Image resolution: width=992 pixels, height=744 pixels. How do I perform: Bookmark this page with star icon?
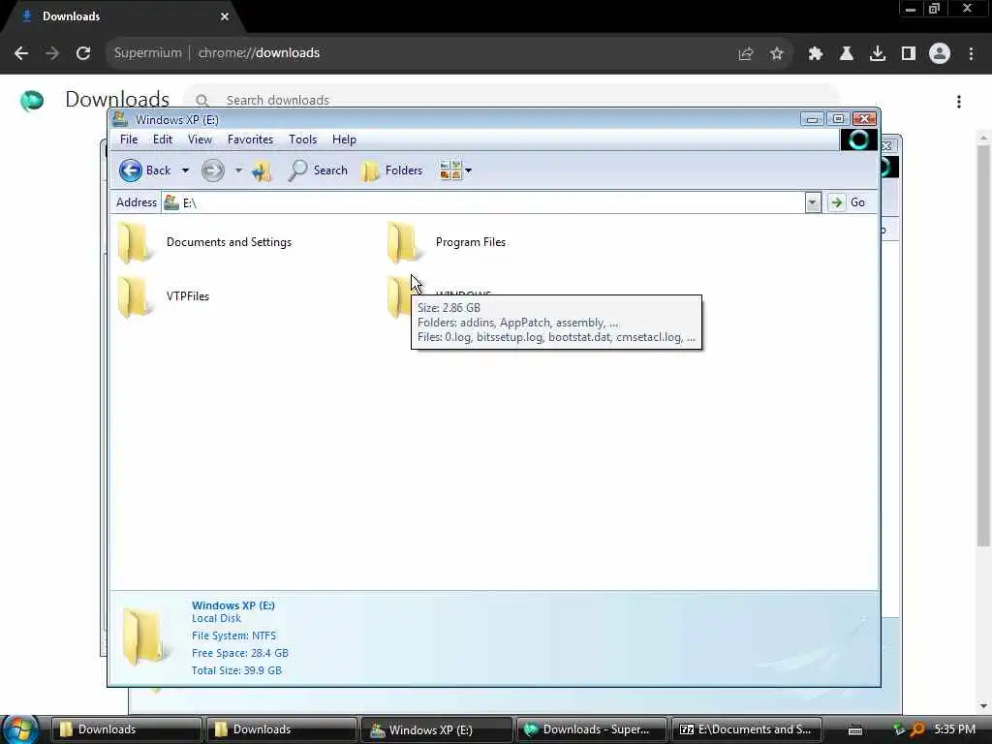pyautogui.click(x=777, y=54)
